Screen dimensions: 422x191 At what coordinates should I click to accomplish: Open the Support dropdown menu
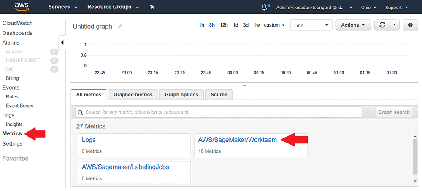click(x=396, y=8)
